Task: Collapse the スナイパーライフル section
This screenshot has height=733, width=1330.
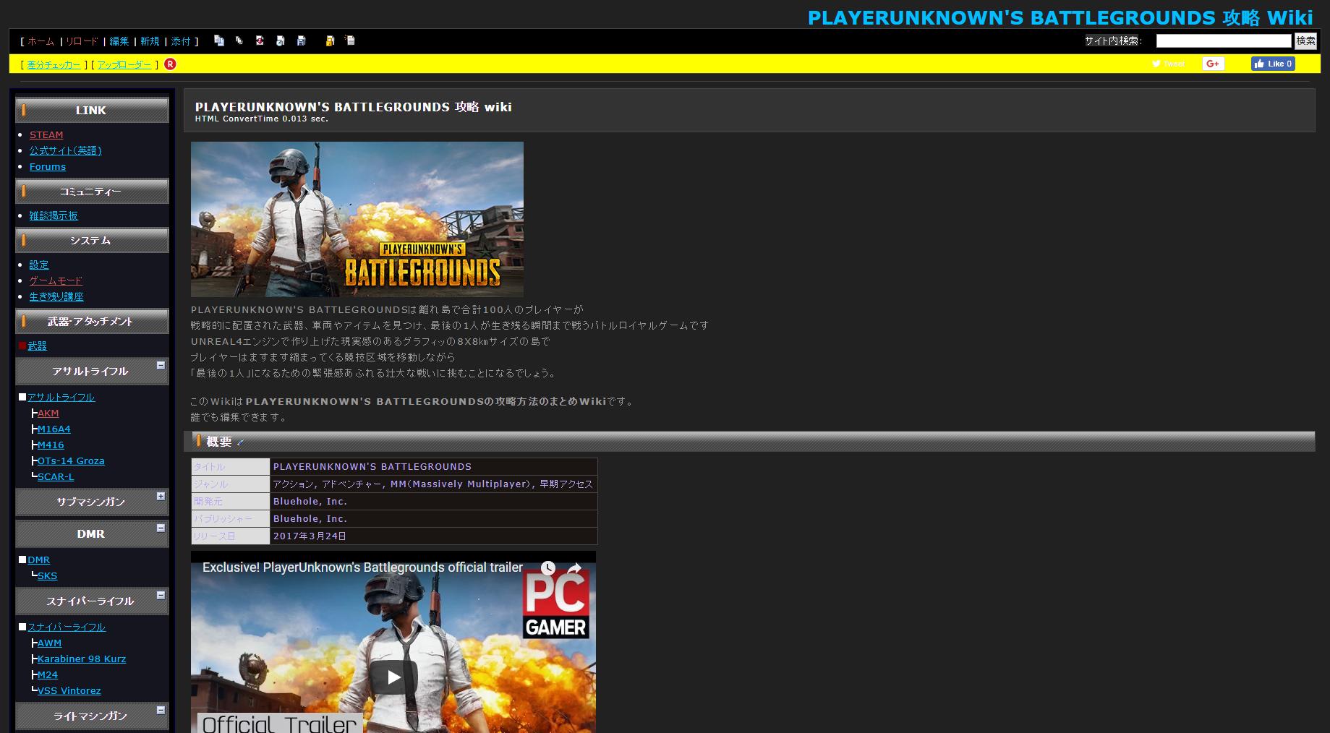Action: coord(161,596)
